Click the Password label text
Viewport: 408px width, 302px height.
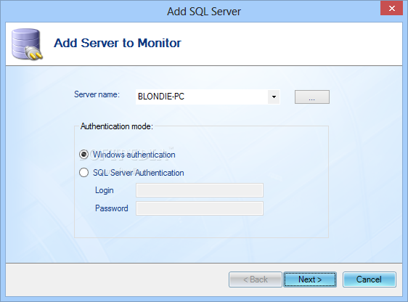point(112,208)
